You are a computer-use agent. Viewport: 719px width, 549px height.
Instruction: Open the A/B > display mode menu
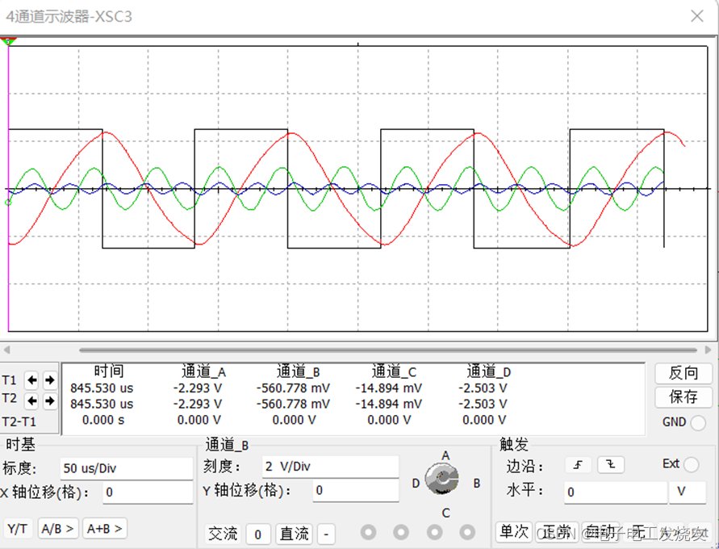58,529
